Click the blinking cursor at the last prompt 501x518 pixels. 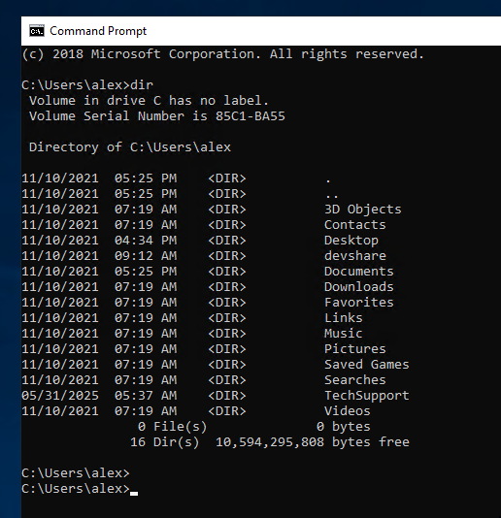[x=134, y=494]
